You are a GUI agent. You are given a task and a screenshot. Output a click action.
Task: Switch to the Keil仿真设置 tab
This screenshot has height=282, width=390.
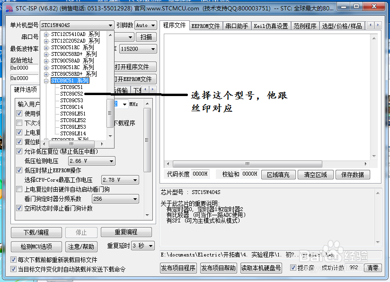point(271,26)
